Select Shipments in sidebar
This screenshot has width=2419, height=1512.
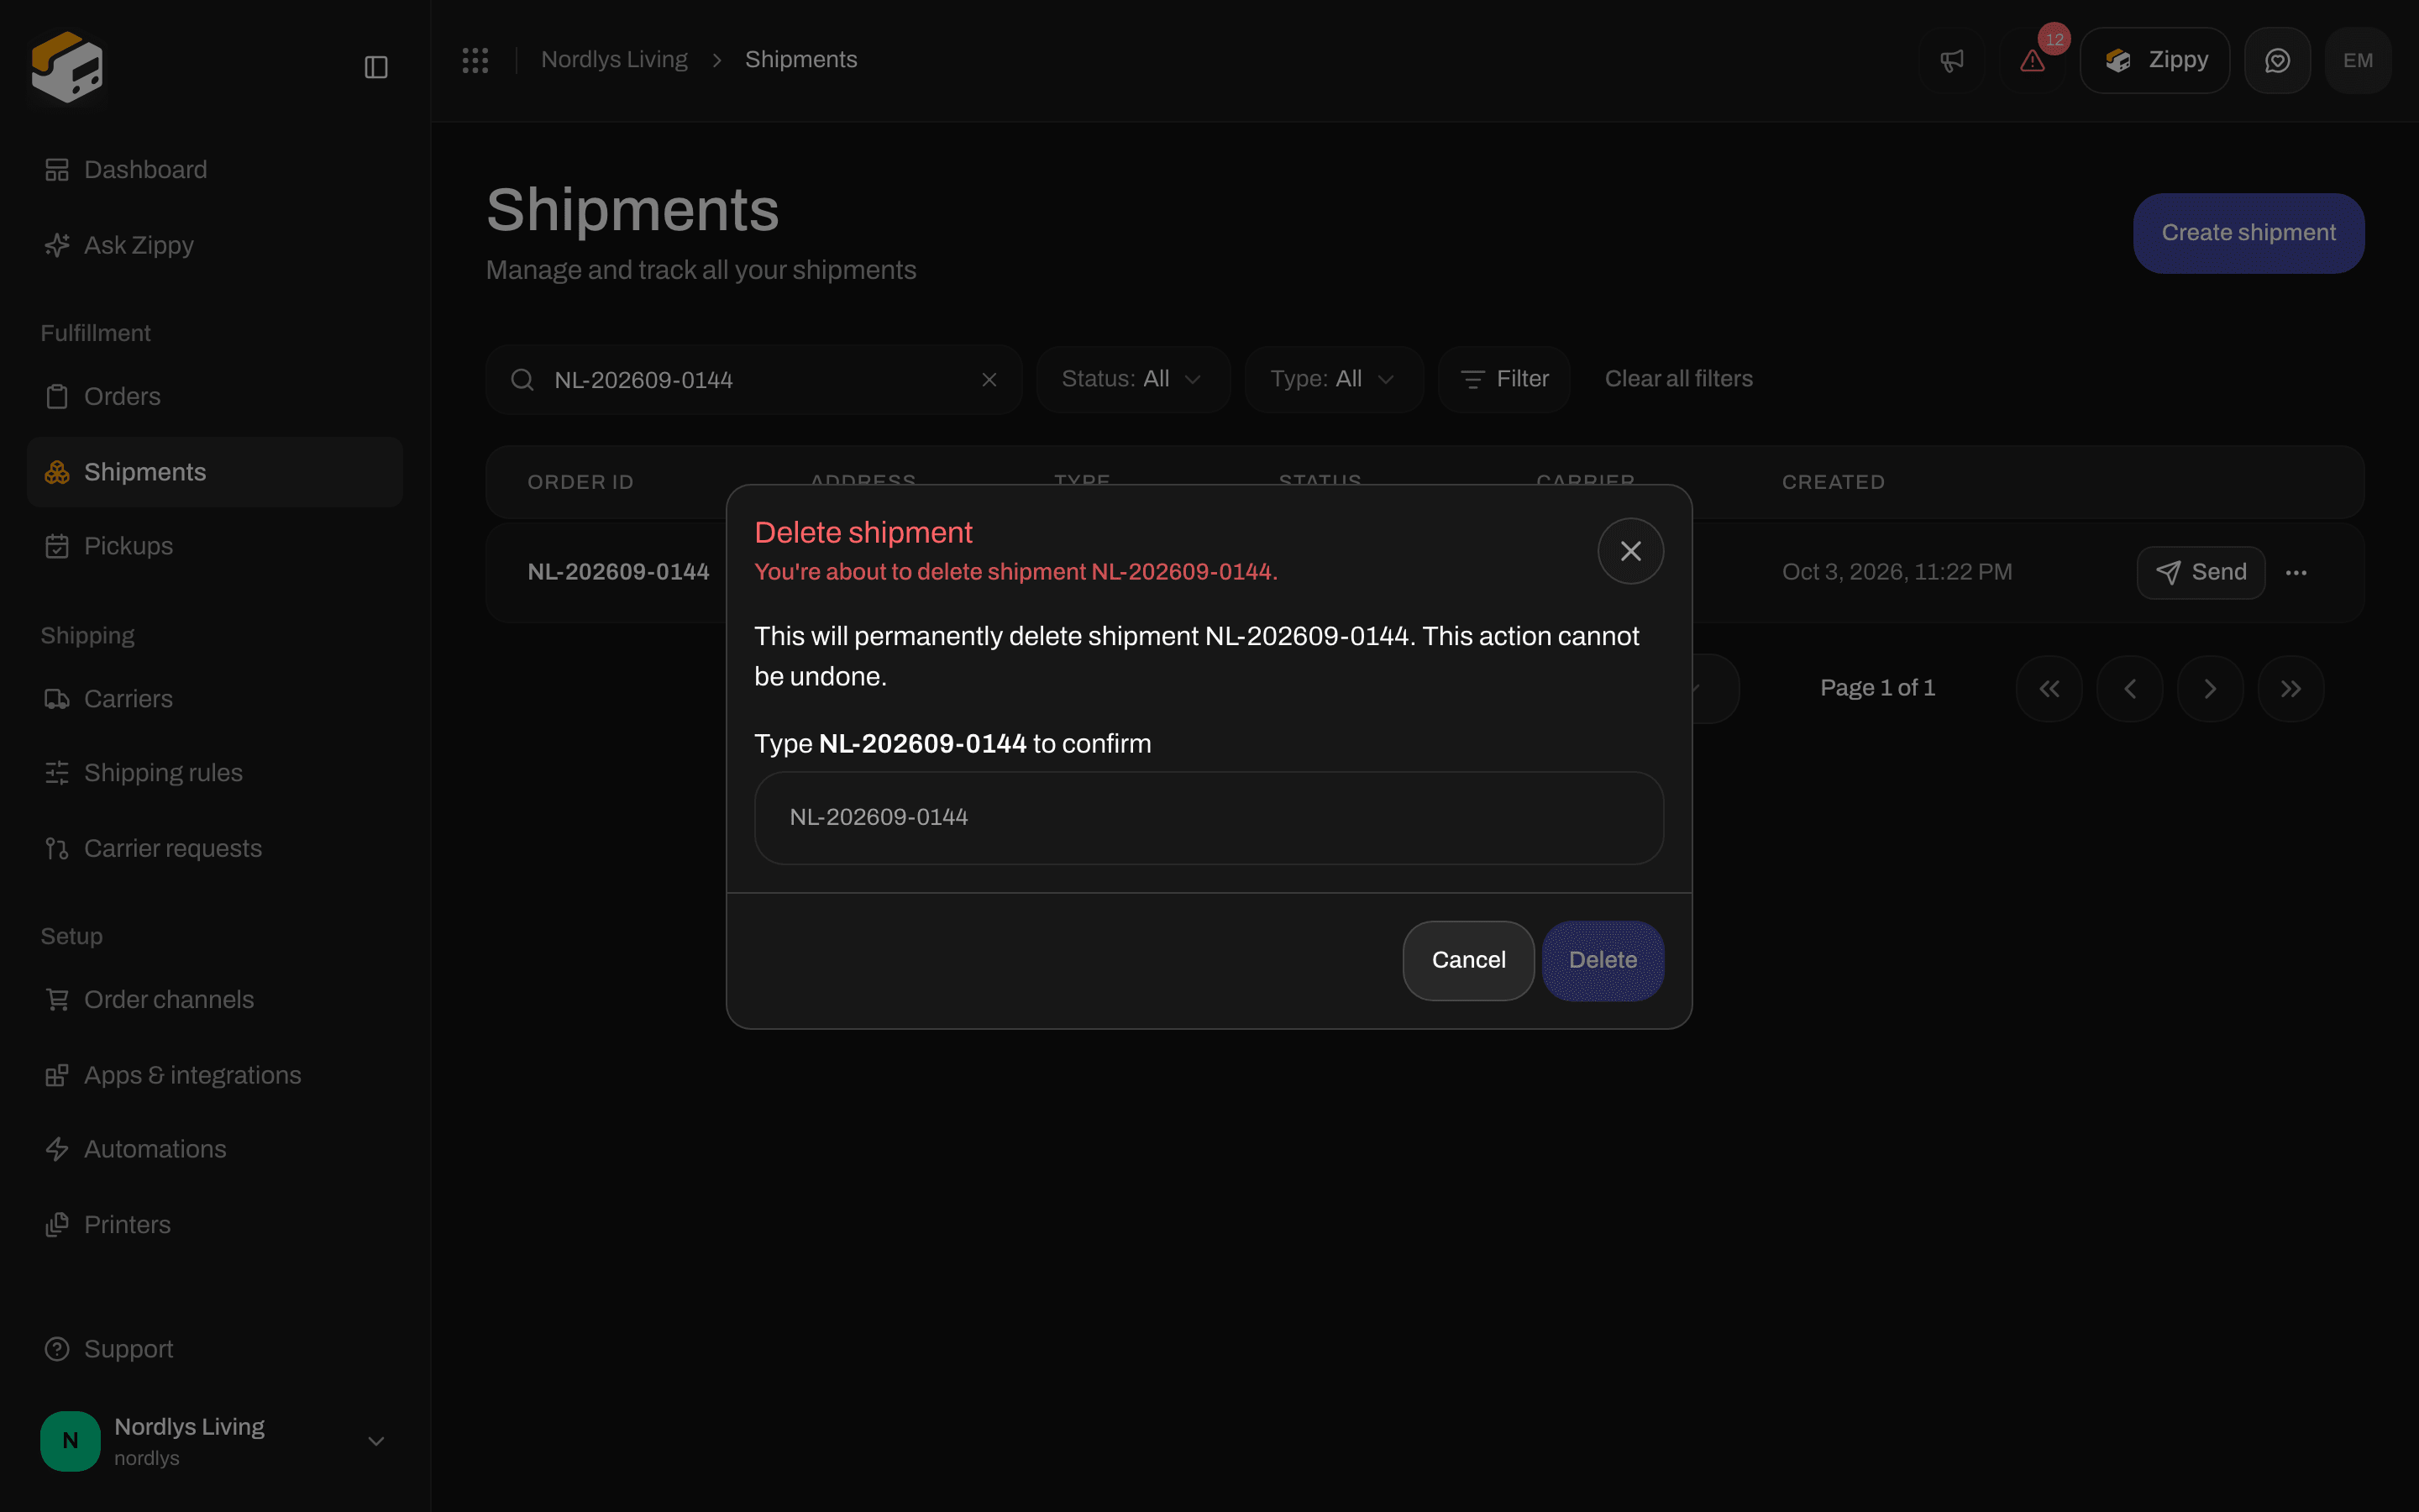click(x=215, y=472)
